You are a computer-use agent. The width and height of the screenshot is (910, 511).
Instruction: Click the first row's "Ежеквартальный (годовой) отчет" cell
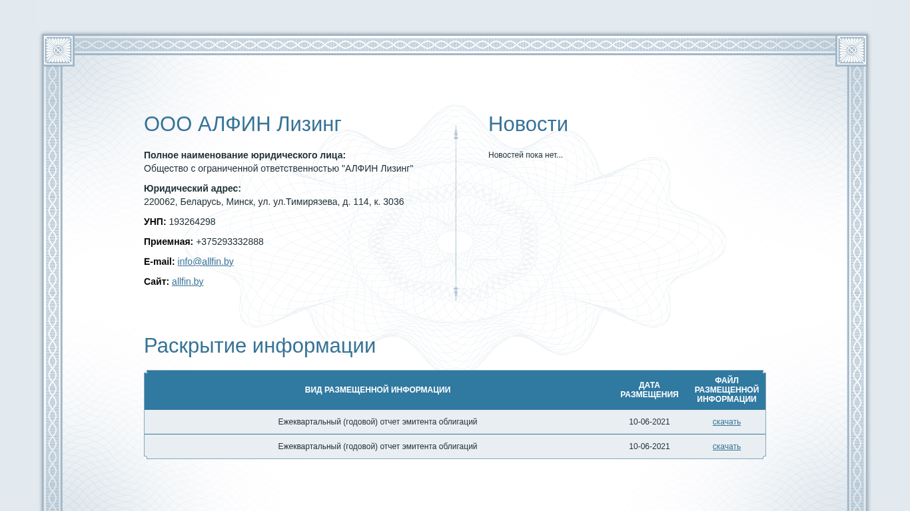[378, 422]
